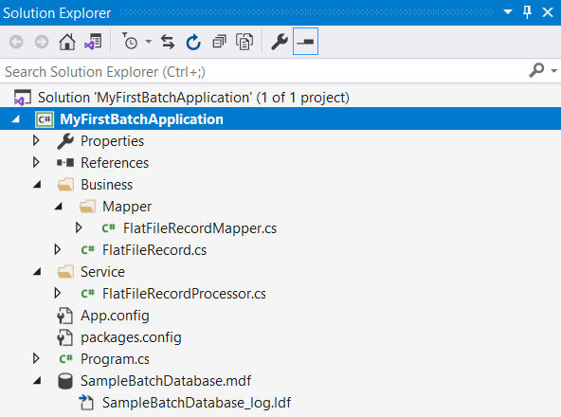Expand Program.cs
This screenshot has width=561, height=417.
pyautogui.click(x=36, y=358)
